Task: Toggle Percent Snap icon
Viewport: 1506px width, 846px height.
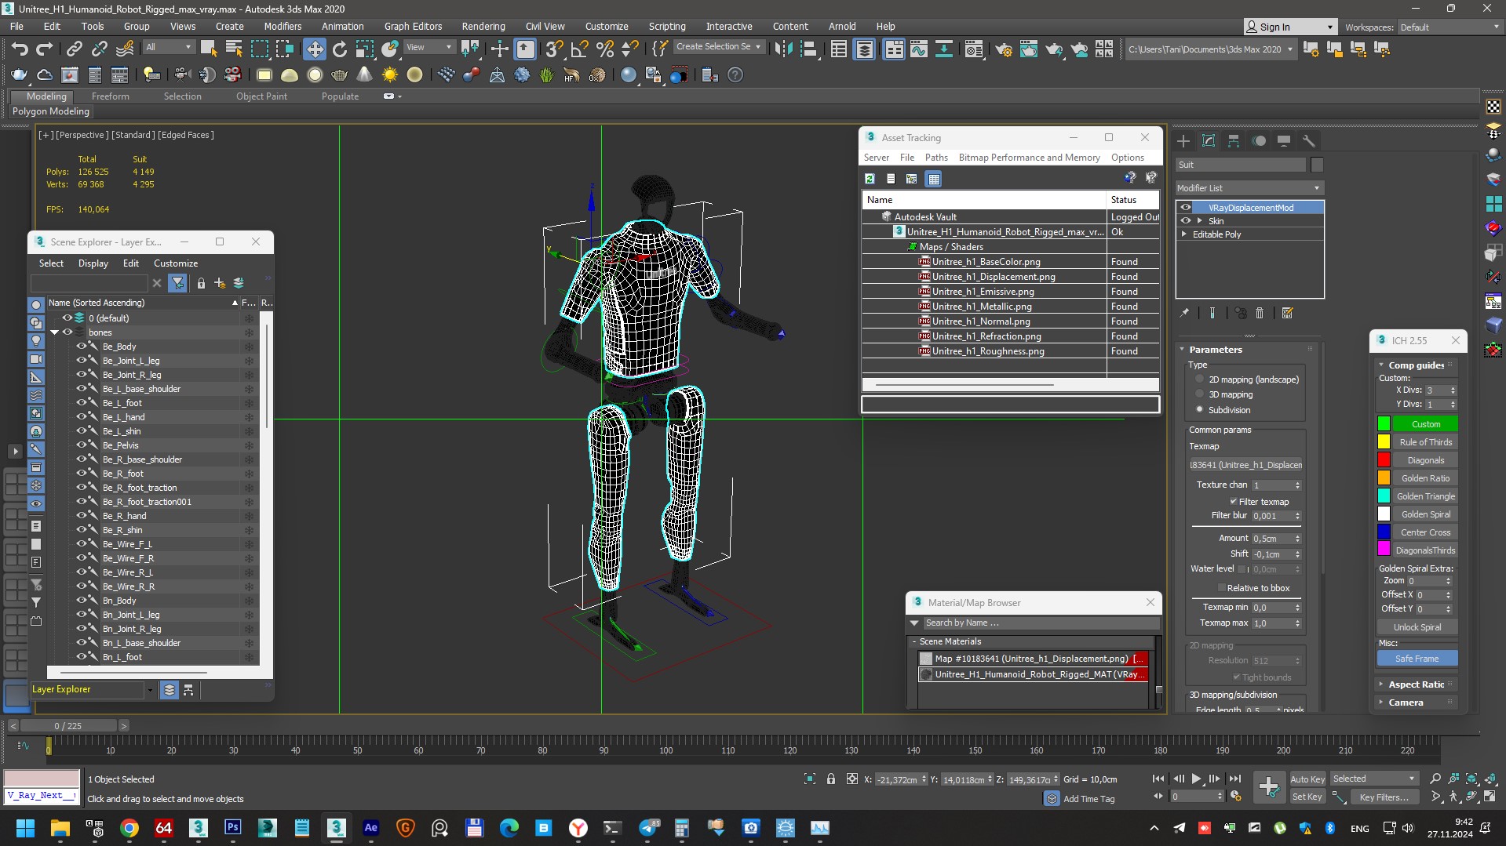Action: tap(605, 49)
